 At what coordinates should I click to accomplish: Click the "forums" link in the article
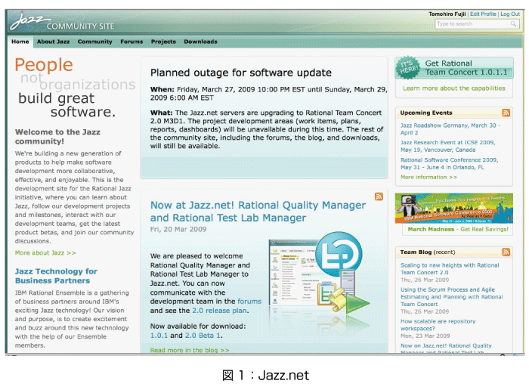click(x=249, y=302)
